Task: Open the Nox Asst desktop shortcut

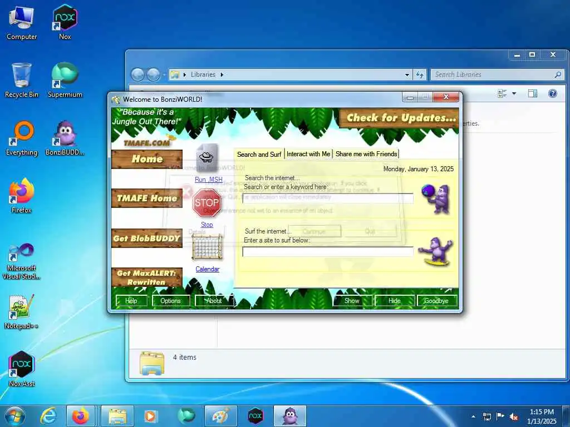Action: (x=22, y=369)
